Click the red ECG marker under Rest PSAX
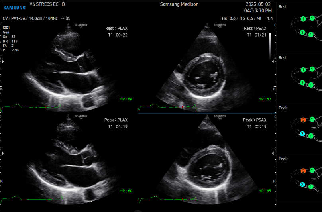322x212 pixels. [x=183, y=108]
